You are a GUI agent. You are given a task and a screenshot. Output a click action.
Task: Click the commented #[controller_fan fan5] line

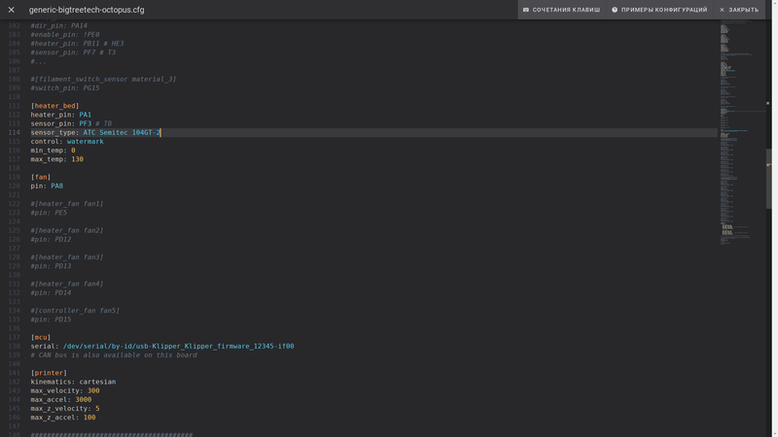click(75, 311)
